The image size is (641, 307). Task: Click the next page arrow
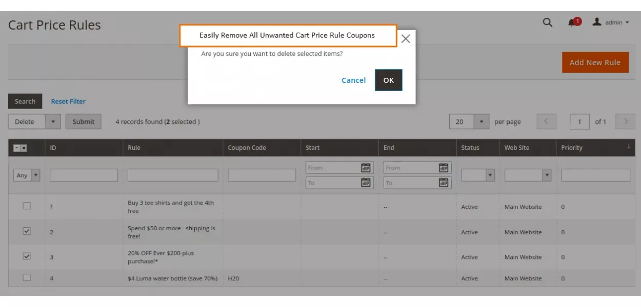coord(626,122)
